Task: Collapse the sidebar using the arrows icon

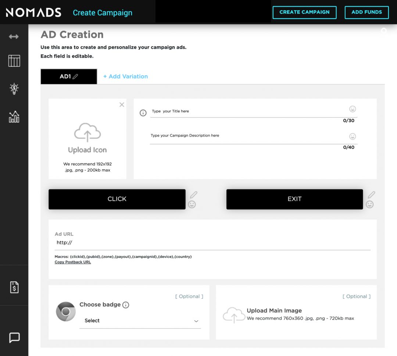Action: point(14,36)
